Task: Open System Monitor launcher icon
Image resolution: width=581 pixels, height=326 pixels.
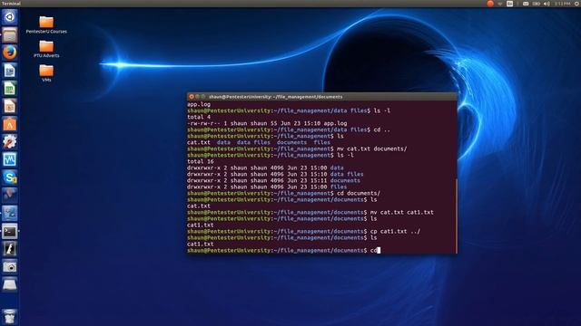Action: point(10,159)
